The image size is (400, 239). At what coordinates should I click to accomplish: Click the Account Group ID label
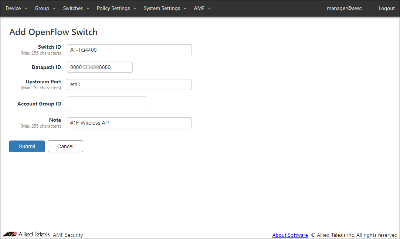tap(39, 104)
